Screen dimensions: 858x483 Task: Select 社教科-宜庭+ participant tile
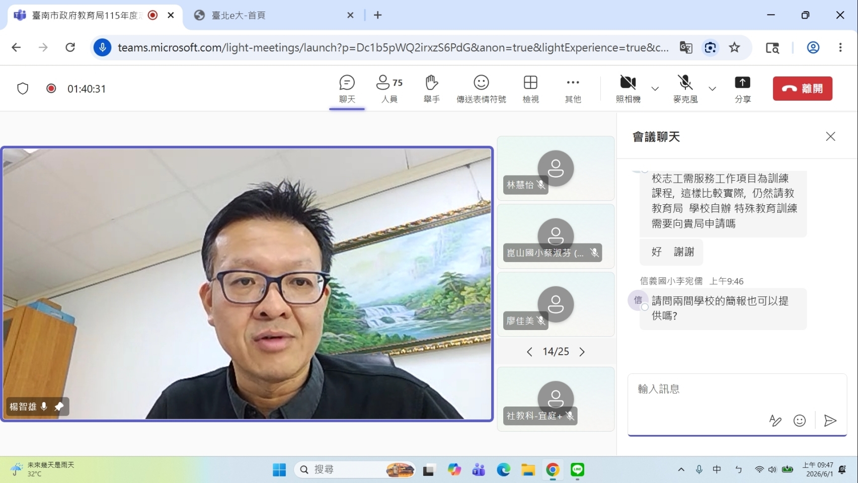click(x=556, y=399)
